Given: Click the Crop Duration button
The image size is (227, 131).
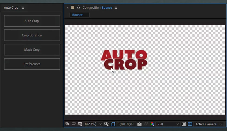Looking at the screenshot, I should pos(32,35).
